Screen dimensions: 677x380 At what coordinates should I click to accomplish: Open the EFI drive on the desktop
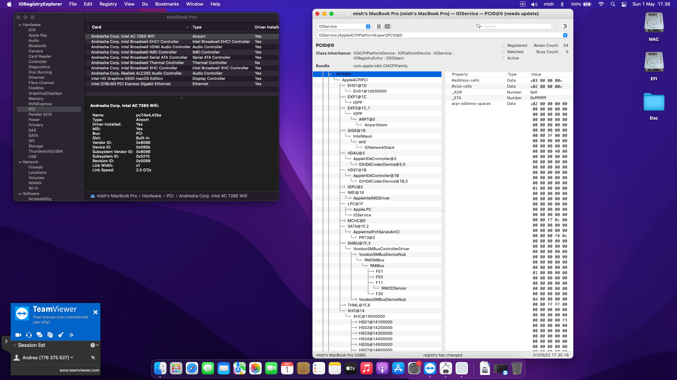tap(654, 66)
